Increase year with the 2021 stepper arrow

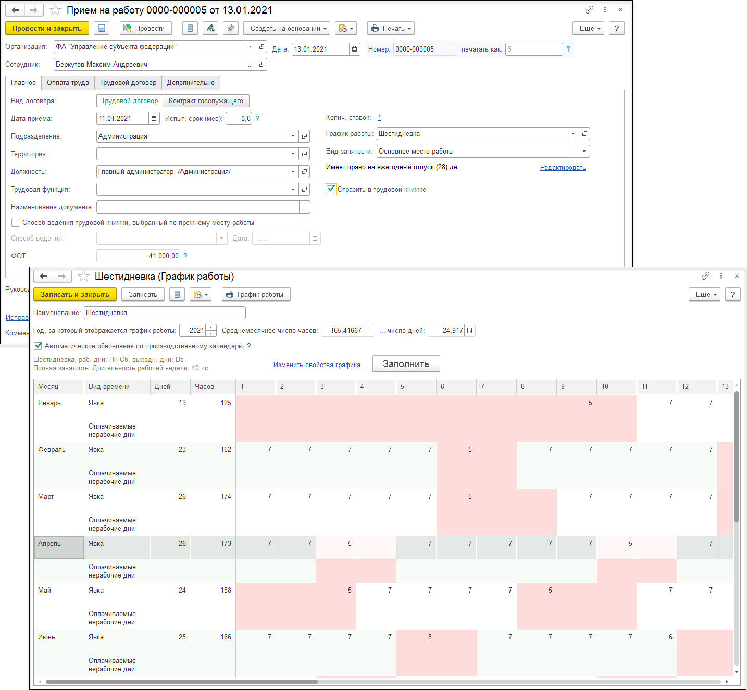point(211,328)
